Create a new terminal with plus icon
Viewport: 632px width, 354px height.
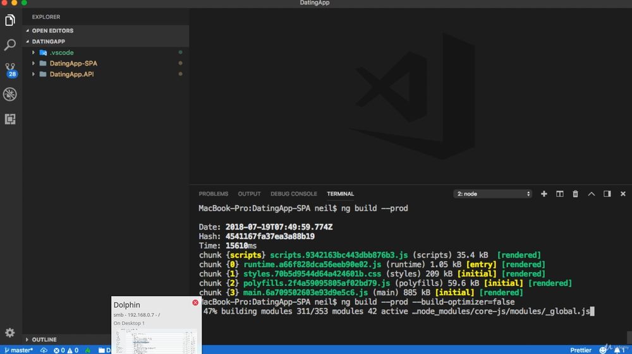coord(544,194)
